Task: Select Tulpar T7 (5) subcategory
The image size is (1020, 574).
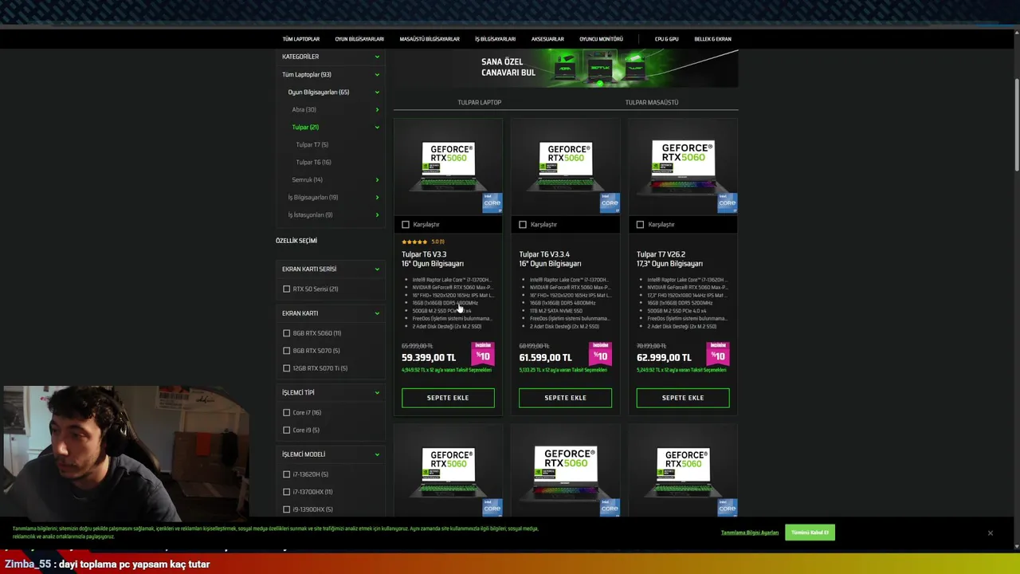Action: [x=312, y=144]
